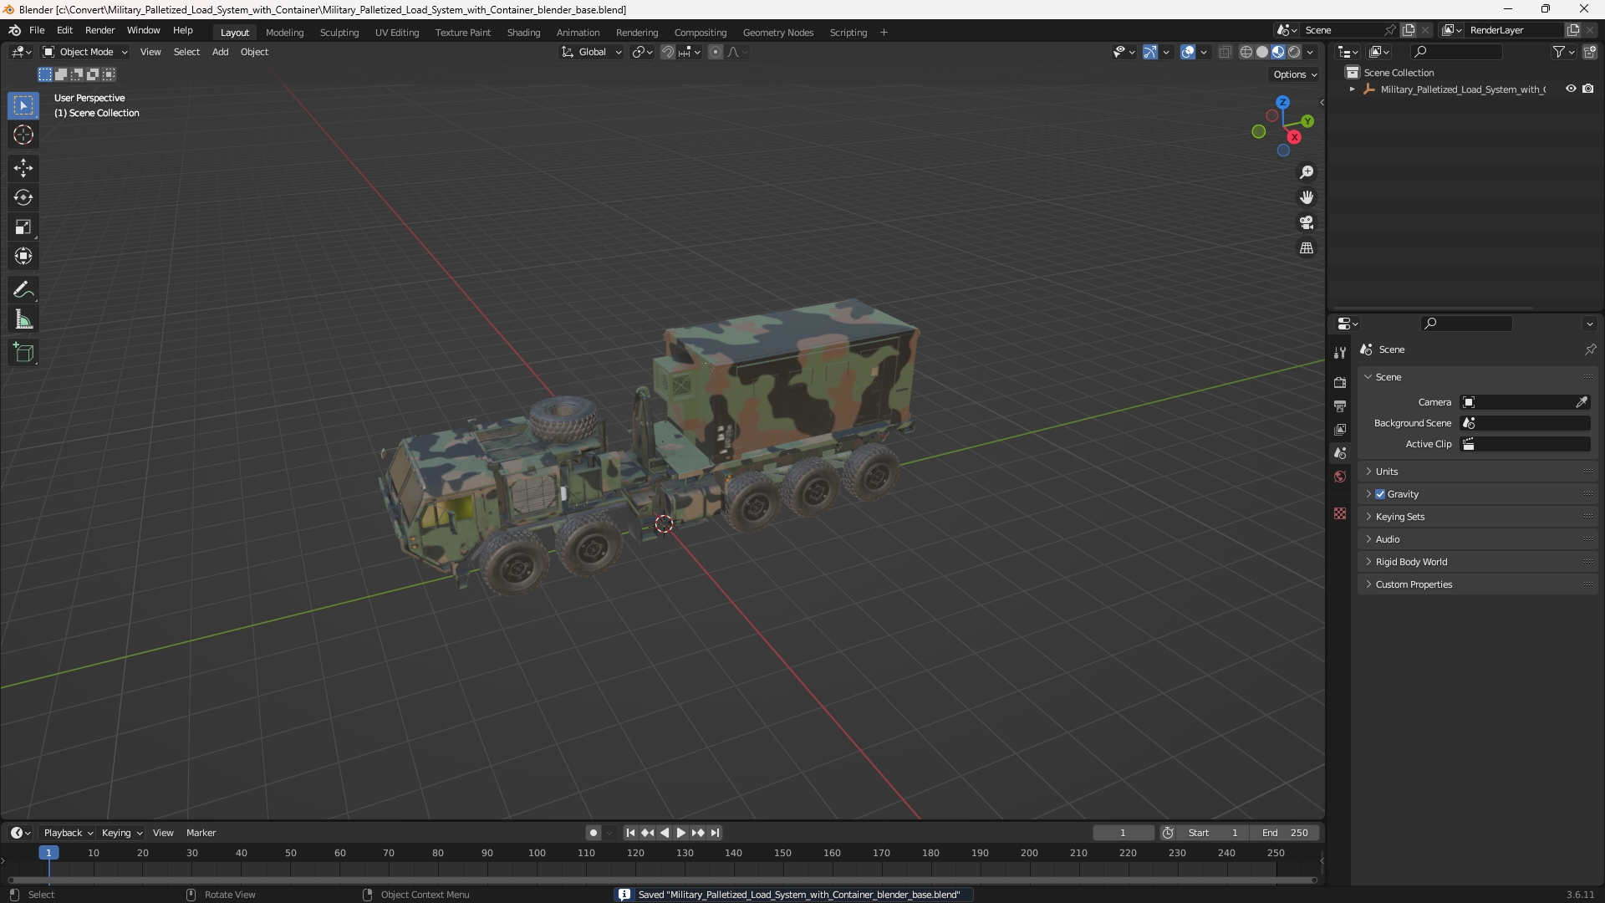Toggle viewport gizmos display
Image resolution: width=1605 pixels, height=903 pixels.
point(1150,52)
